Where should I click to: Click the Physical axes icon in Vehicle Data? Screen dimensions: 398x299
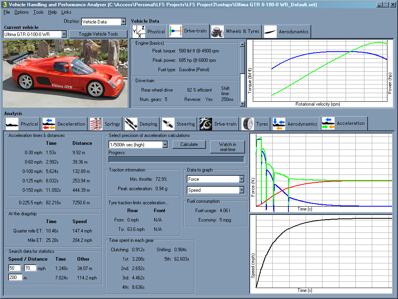(139, 31)
